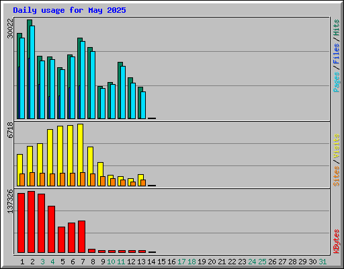The height and width of the screenshot is (269, 344).
Task: Click green day 10 label
Action: (x=111, y=262)
